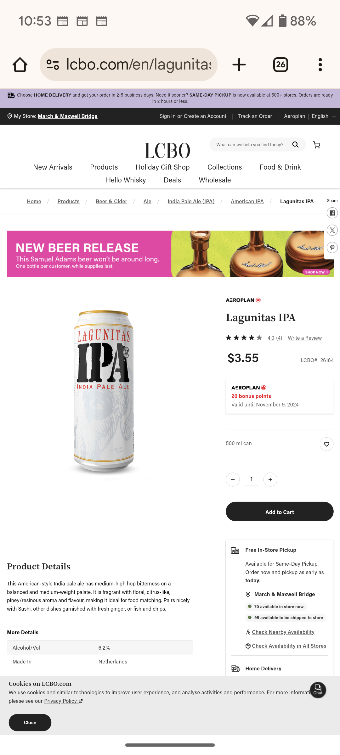Open the Holiday Gift Shop menu
The width and height of the screenshot is (340, 755).
(x=162, y=167)
